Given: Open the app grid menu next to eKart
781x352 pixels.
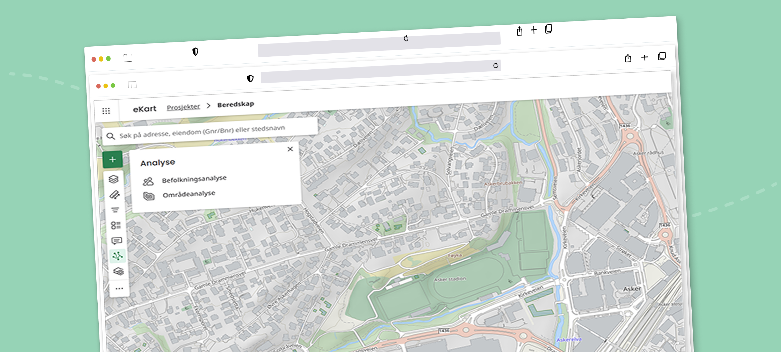Looking at the screenshot, I should [x=106, y=111].
